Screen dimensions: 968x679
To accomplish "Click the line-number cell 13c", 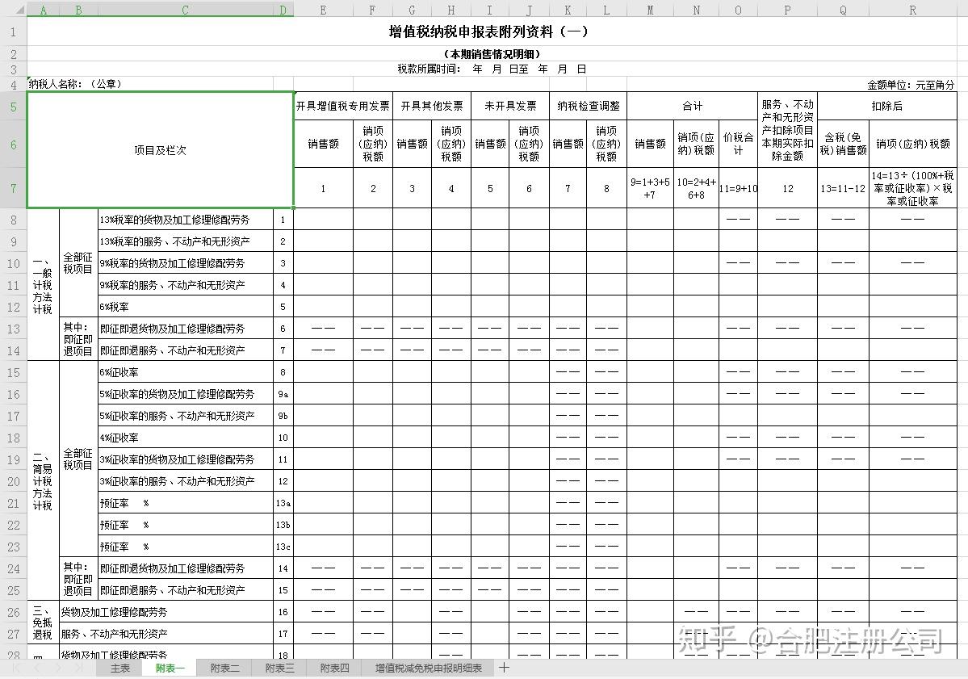I will pos(283,547).
